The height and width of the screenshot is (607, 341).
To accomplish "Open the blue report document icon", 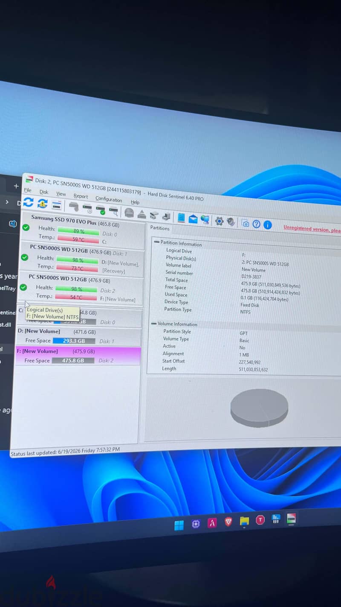I will [181, 218].
